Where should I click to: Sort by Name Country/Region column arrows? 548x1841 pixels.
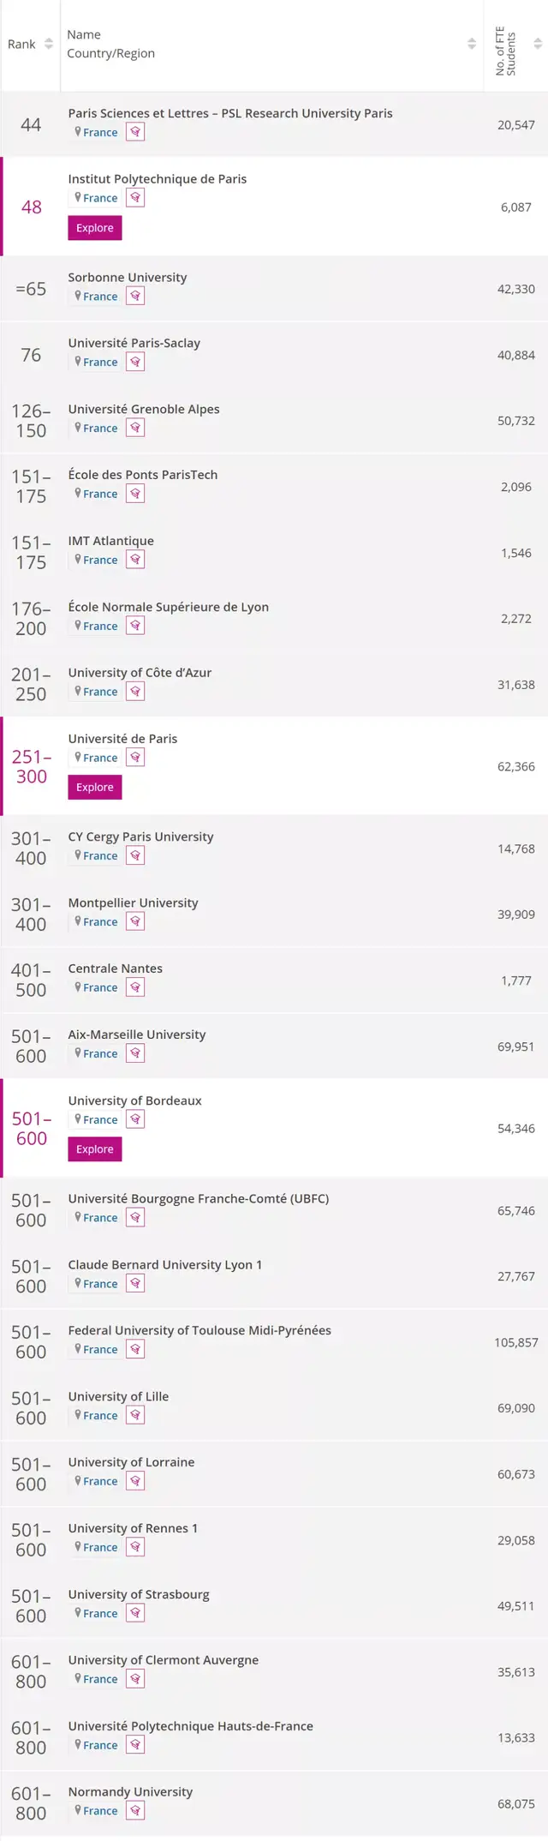472,44
